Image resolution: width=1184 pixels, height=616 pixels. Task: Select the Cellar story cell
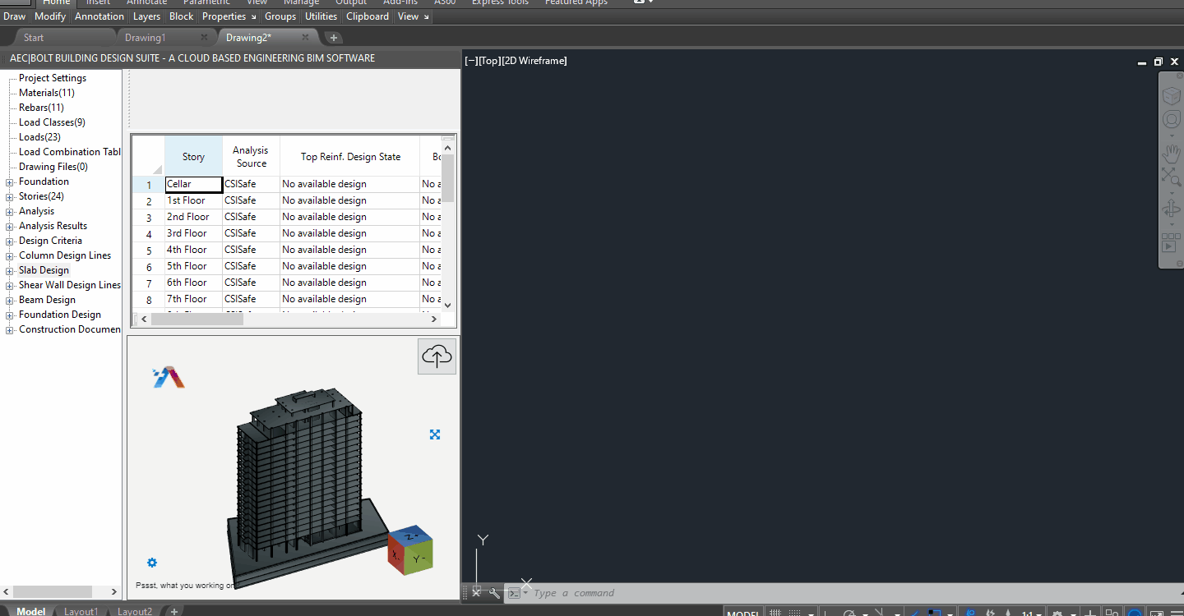pos(193,184)
